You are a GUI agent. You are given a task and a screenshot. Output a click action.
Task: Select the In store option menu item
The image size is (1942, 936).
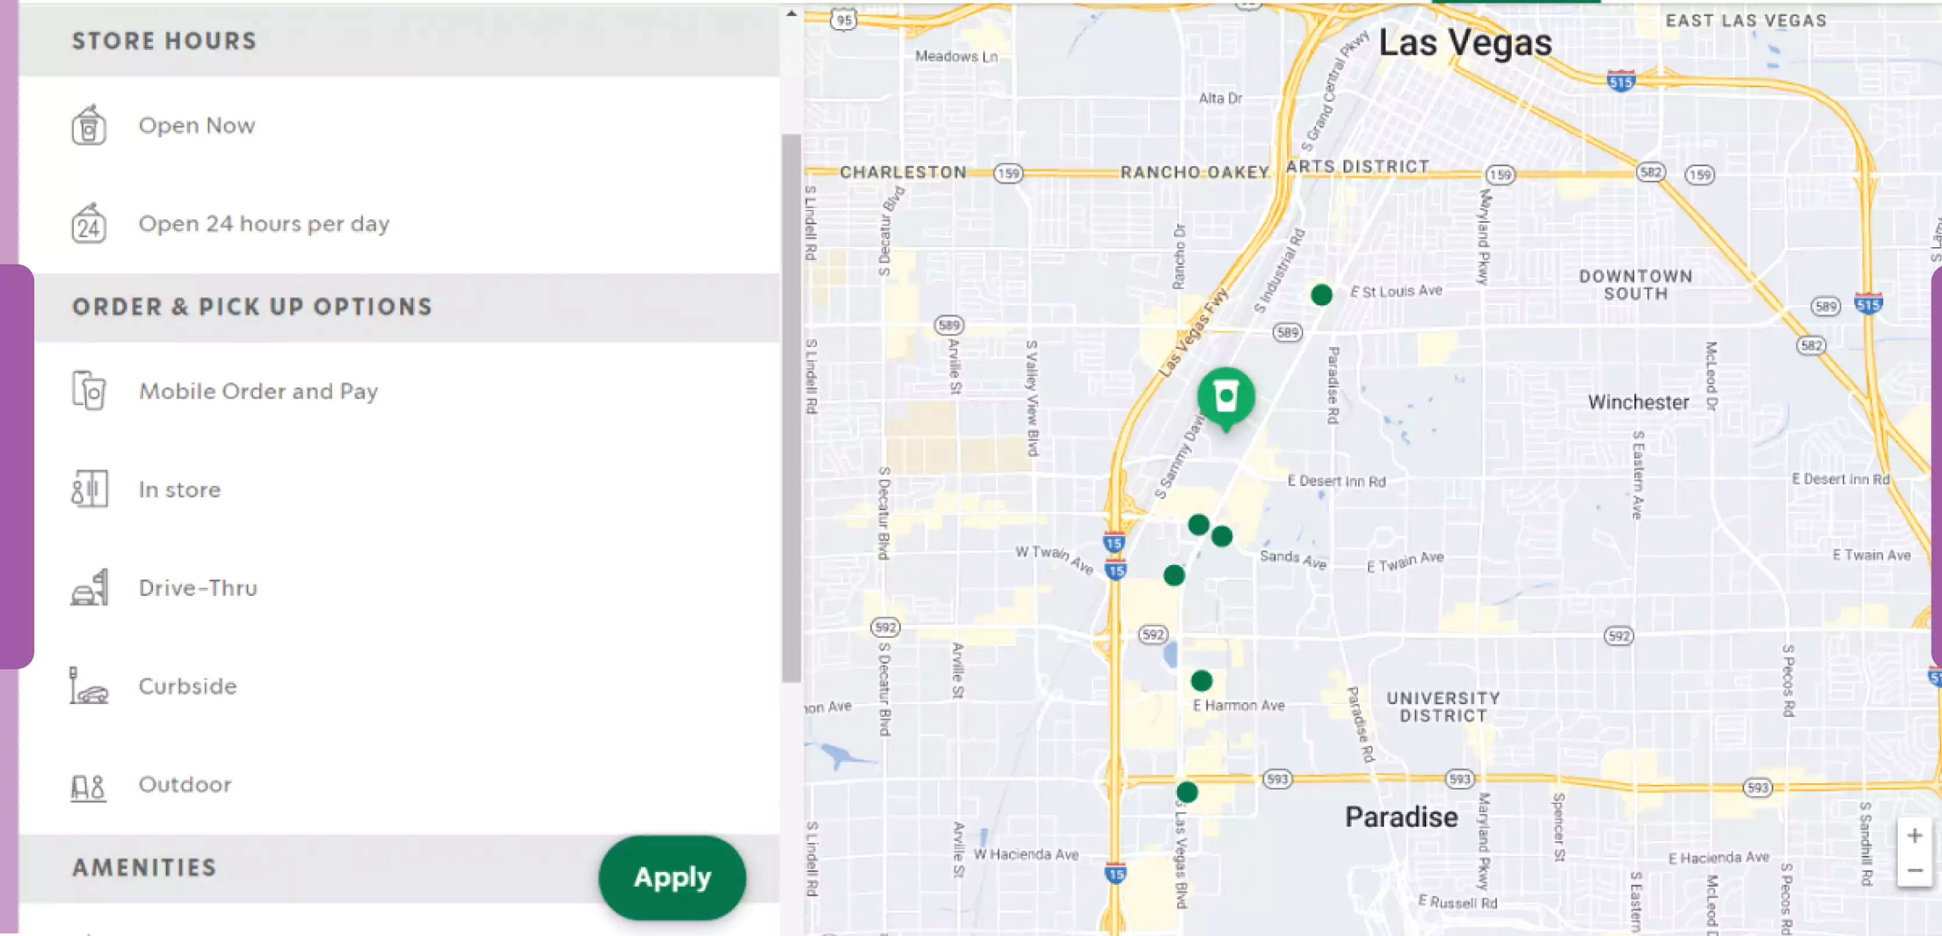180,489
